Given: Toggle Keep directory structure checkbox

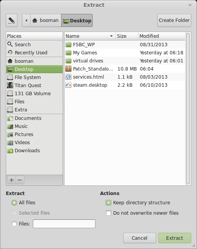Looking at the screenshot, I should pyautogui.click(x=109, y=203).
